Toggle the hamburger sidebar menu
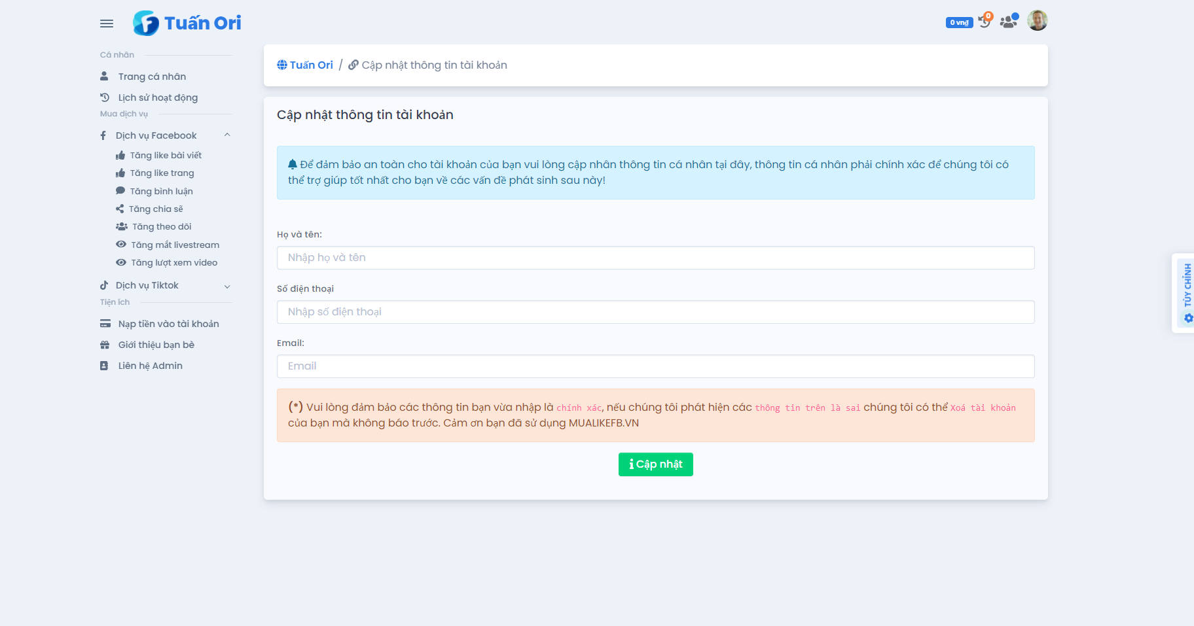The height and width of the screenshot is (626, 1194). tap(107, 24)
